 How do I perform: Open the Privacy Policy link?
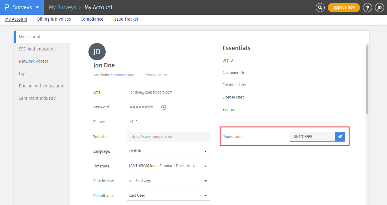coord(156,75)
